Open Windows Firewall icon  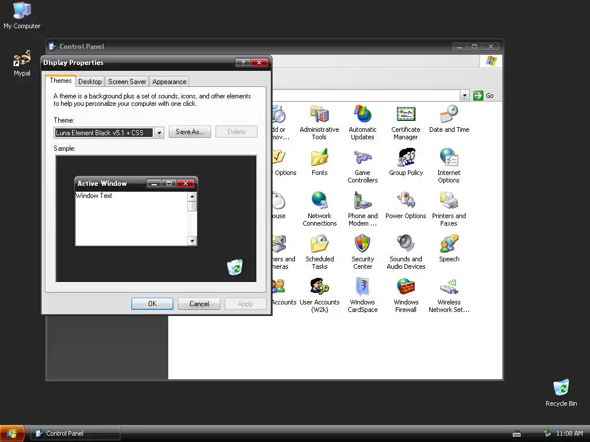(x=406, y=295)
